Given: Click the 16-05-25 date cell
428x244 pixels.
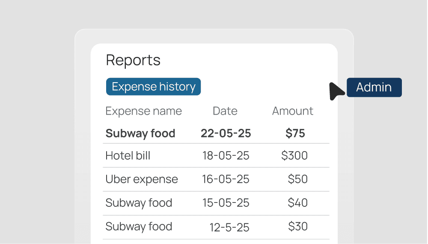Looking at the screenshot, I should click(x=226, y=179).
